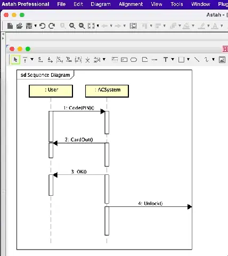Select the Text tool
The image size is (228, 256).
click(x=166, y=60)
